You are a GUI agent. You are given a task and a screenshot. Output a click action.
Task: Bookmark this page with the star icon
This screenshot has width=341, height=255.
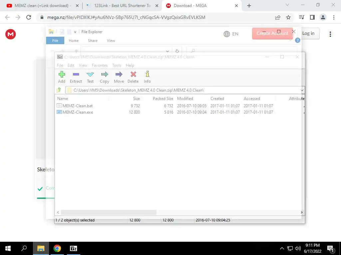[288, 17]
